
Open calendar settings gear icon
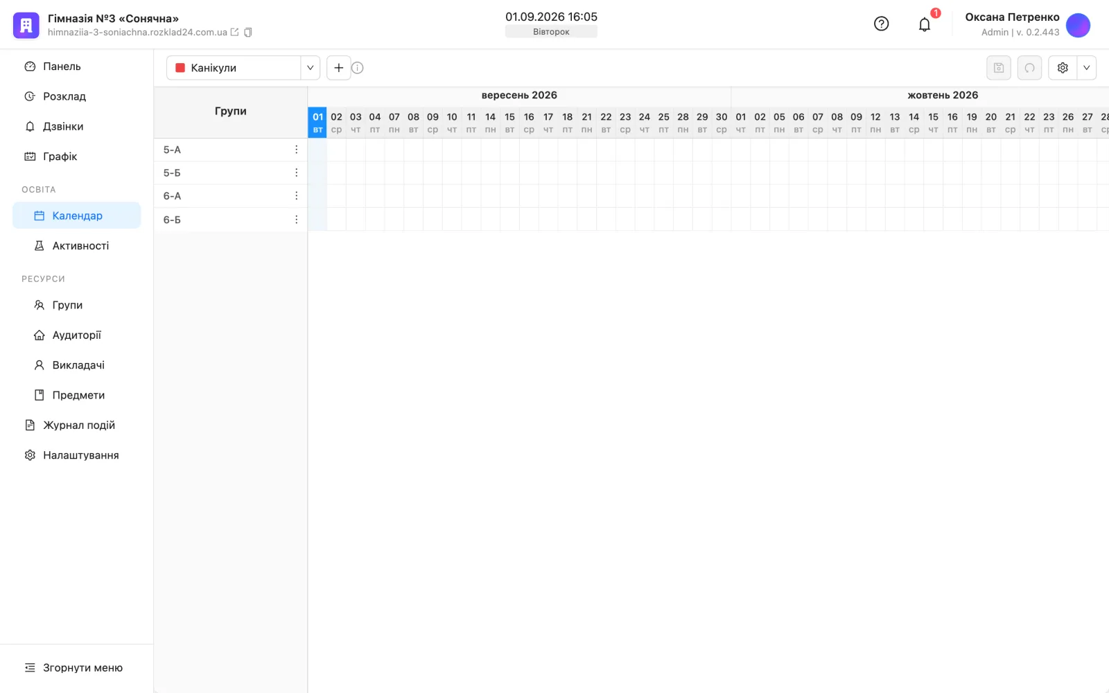point(1063,68)
